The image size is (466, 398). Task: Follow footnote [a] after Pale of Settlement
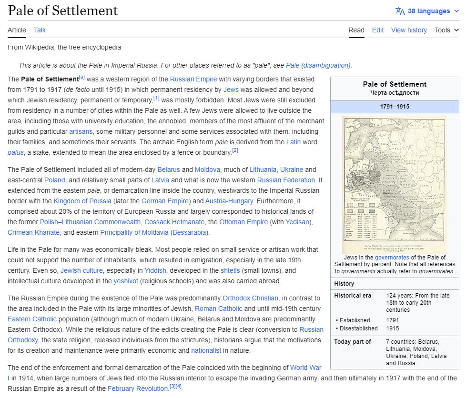(82, 77)
